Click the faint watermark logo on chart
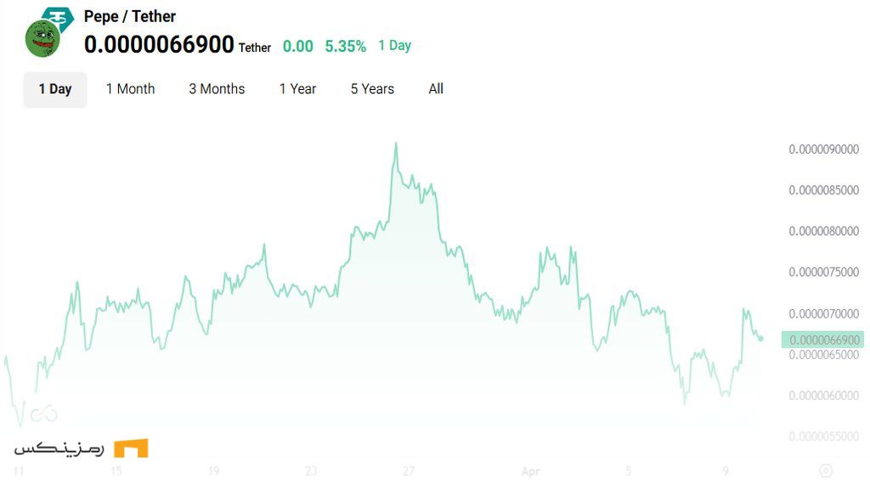This screenshot has width=870, height=489. coord(43,413)
